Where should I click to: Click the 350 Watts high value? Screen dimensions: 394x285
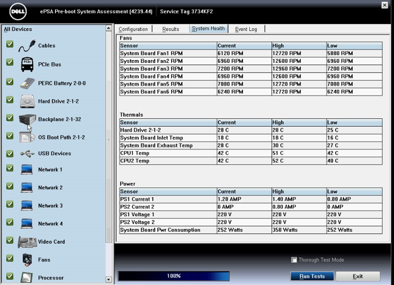(285, 230)
